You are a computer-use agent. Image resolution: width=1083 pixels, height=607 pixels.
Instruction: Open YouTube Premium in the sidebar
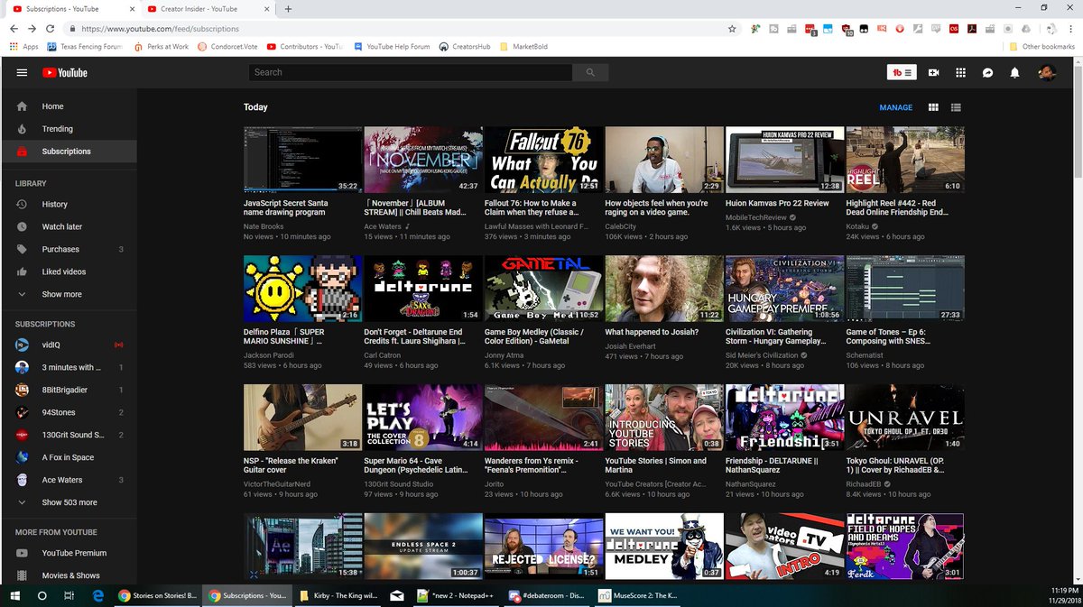pos(69,553)
